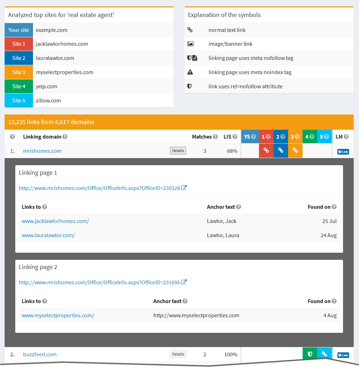Viewport: 359px width, 369px height.
Task: Open external link icon for Linking page 2
Action: click(184, 282)
